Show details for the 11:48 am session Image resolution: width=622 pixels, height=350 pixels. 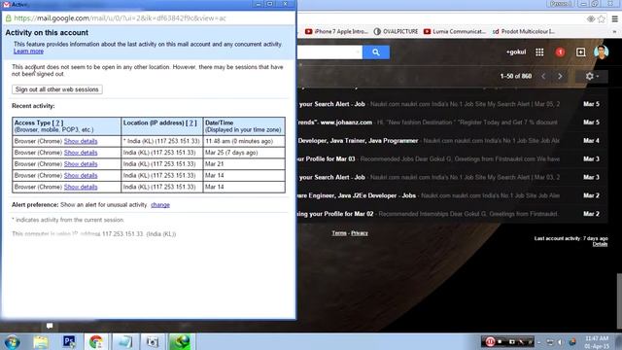pos(81,141)
